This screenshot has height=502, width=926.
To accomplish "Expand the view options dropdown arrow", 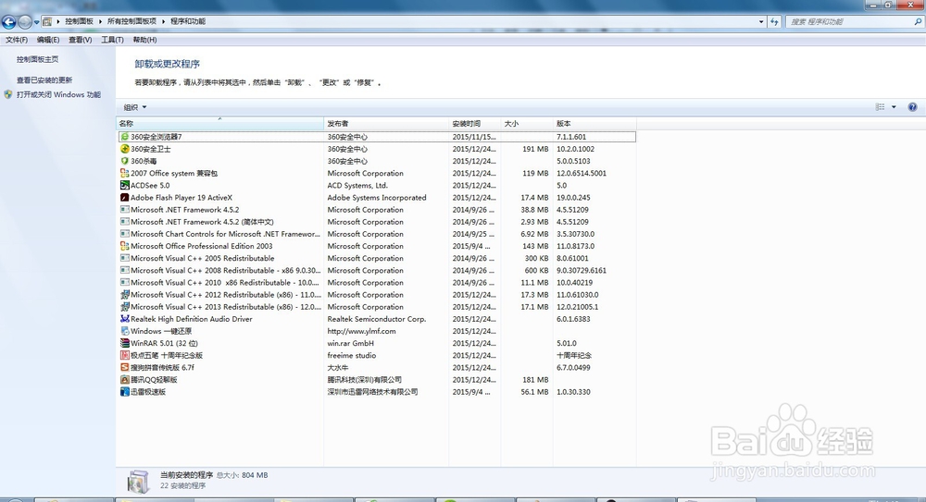I will 894,106.
